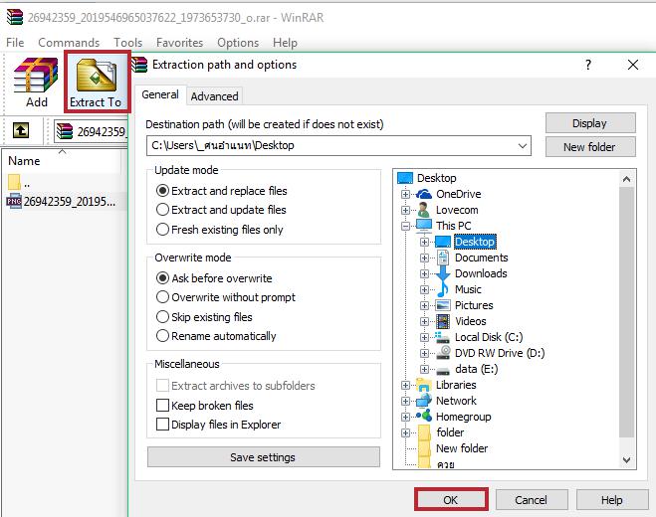
Task: Click the Network icon in tree
Action: click(424, 401)
